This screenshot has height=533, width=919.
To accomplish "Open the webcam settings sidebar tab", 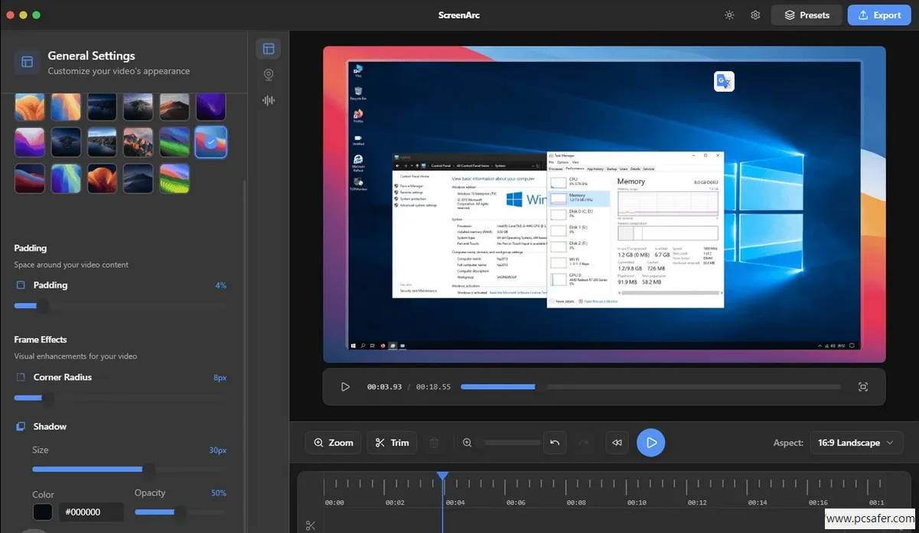I will coord(268,75).
